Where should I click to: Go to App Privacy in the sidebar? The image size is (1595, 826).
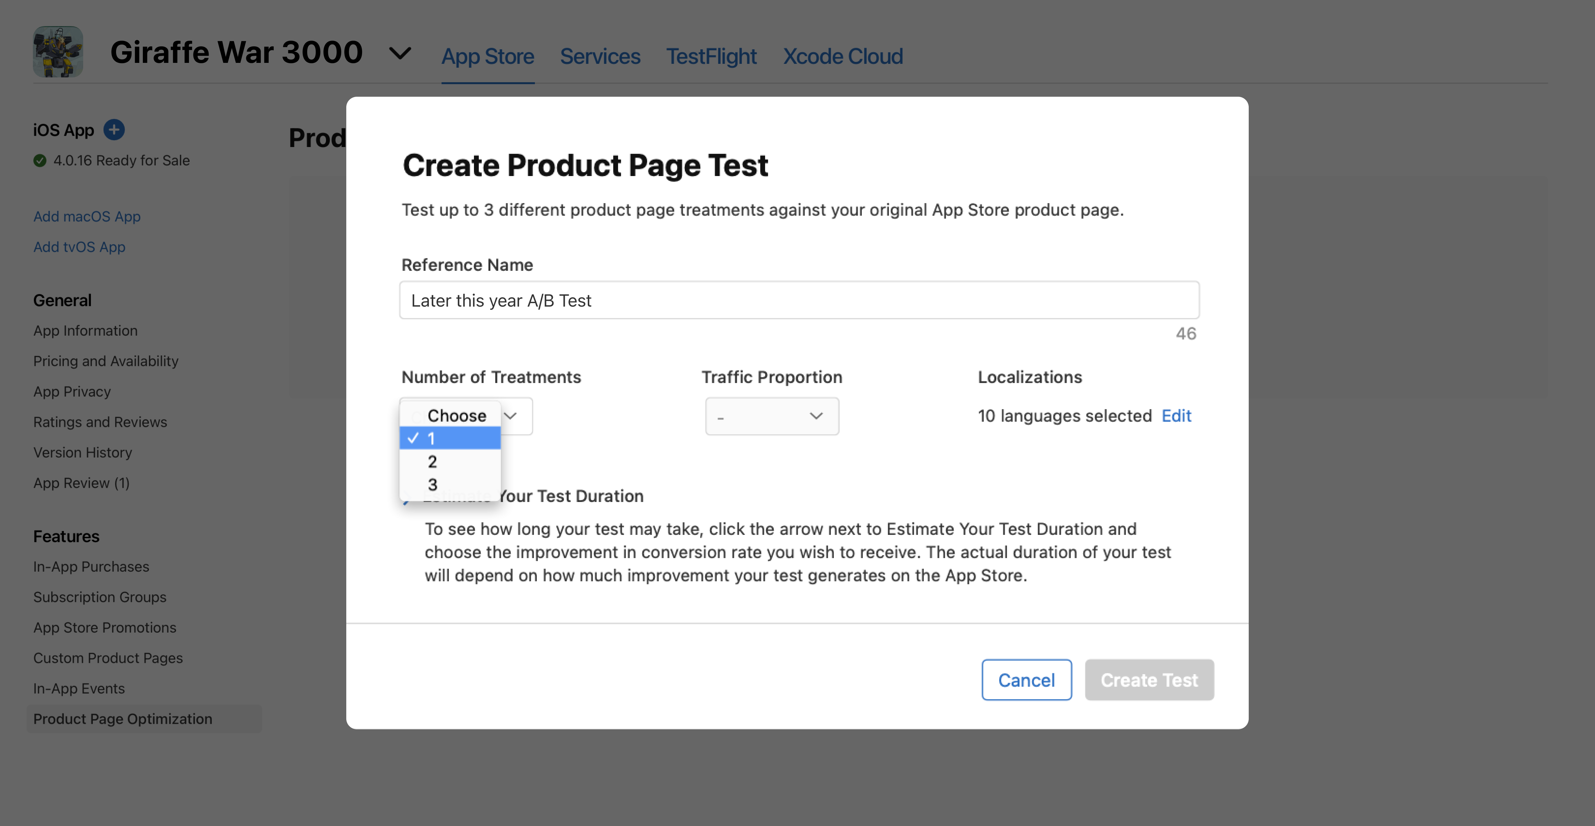(x=72, y=391)
